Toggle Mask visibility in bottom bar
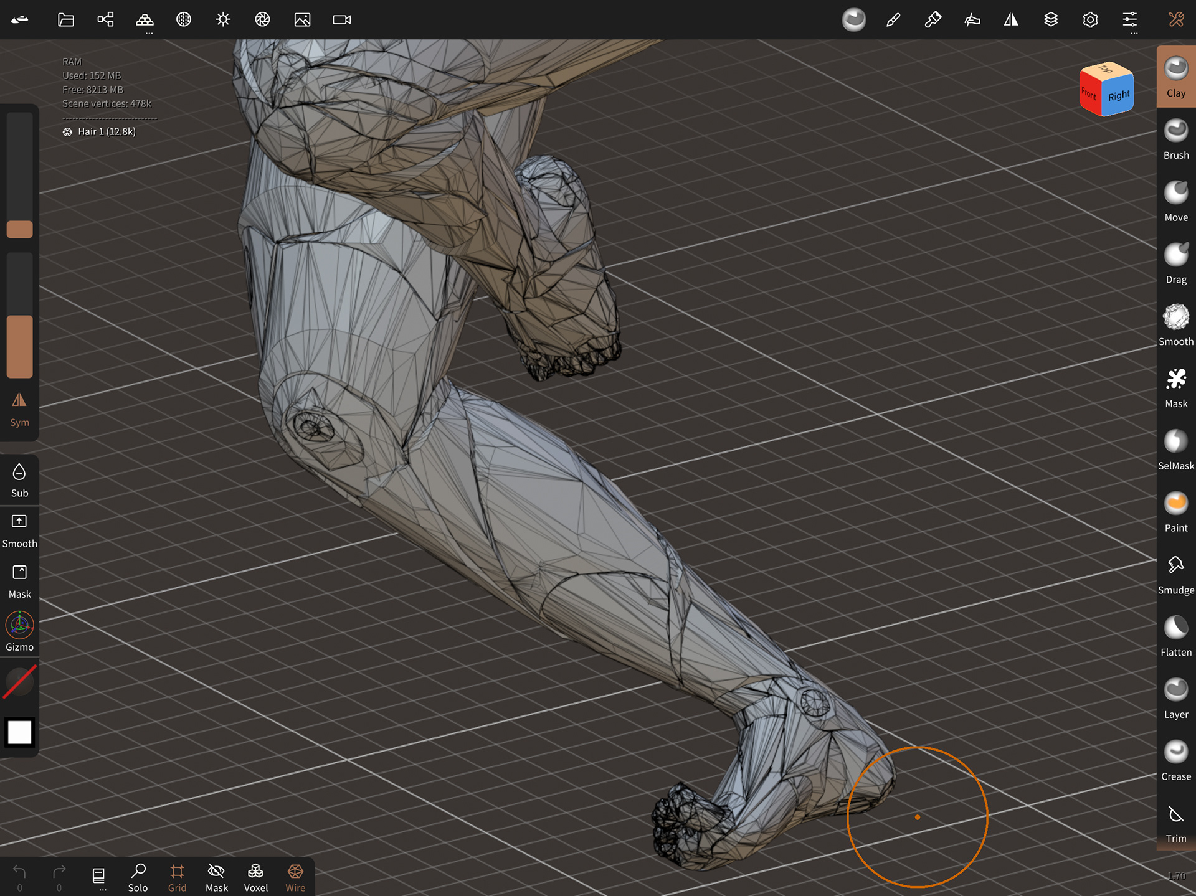1196x896 pixels. coord(216,878)
